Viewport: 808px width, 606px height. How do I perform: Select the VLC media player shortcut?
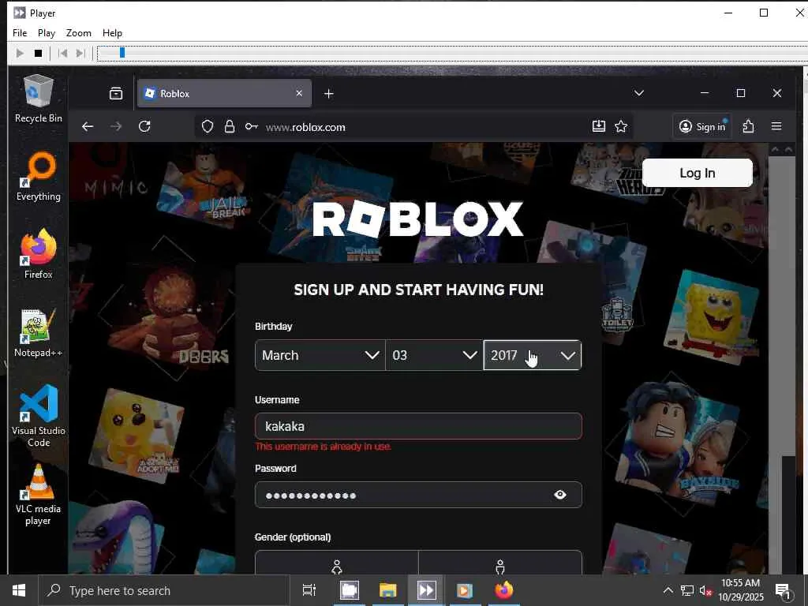(x=38, y=495)
